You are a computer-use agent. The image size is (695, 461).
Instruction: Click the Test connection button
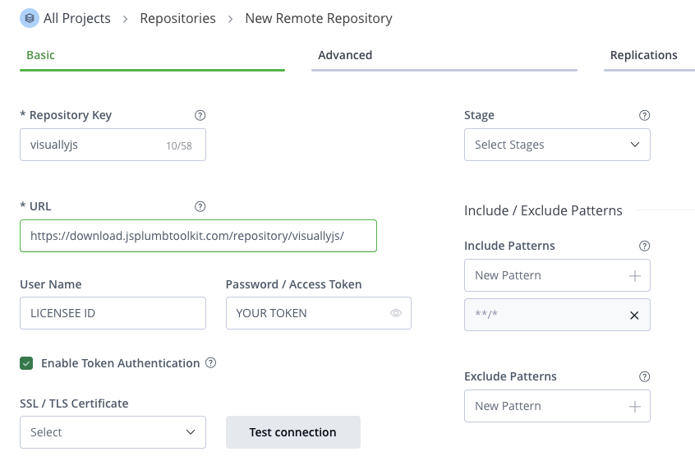click(x=293, y=432)
